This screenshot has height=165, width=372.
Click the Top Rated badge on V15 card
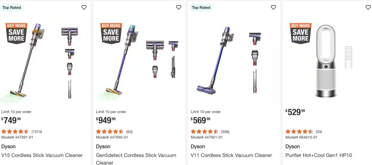pos(12,7)
